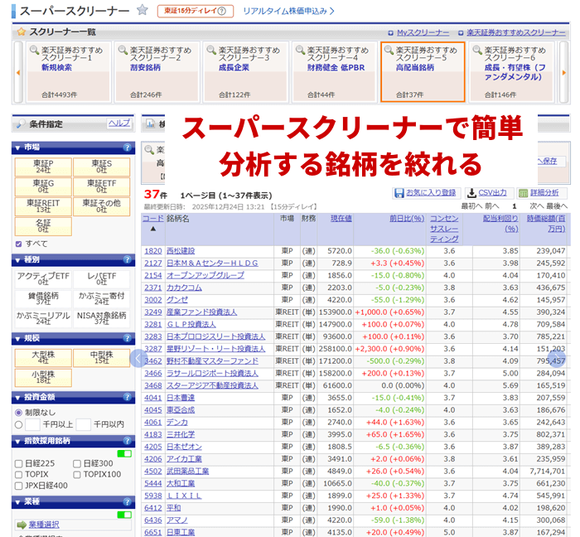Viewport: 580px width, 537px height.
Task: Check the JPX日経400 index checkbox
Action: [x=18, y=486]
